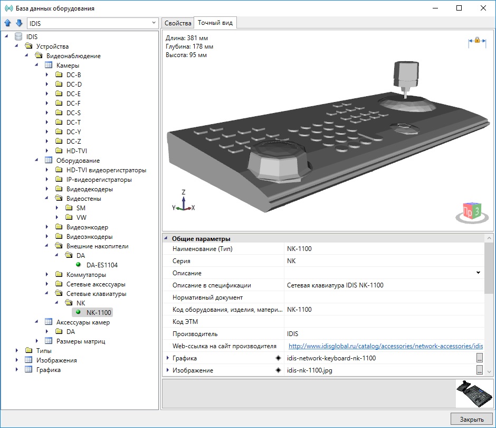496x428 pixels.
Task: Click the diamond marker on Графика row
Action: pyautogui.click(x=278, y=358)
